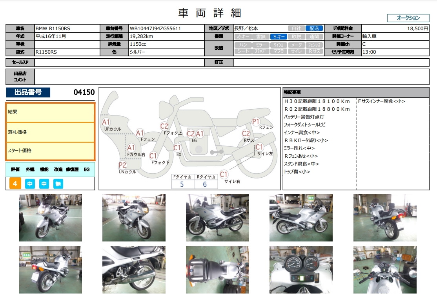Click the スタート価格 field
Image resolution: width=437 pixels, height=308 pixels.
[x=50, y=151]
